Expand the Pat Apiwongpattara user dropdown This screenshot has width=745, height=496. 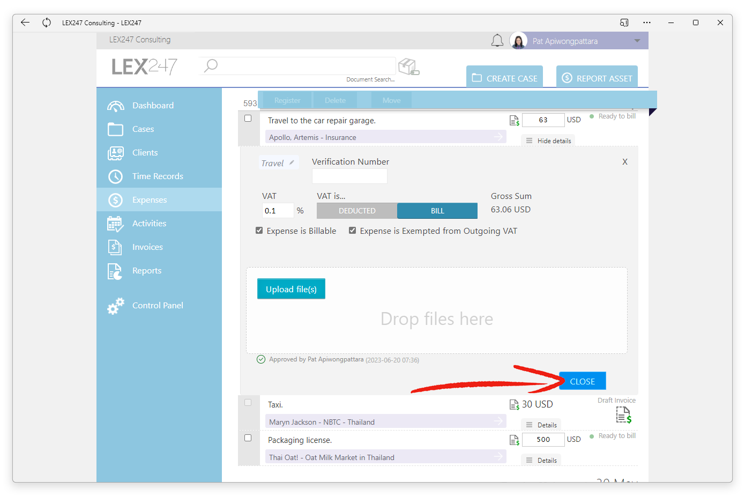[637, 41]
